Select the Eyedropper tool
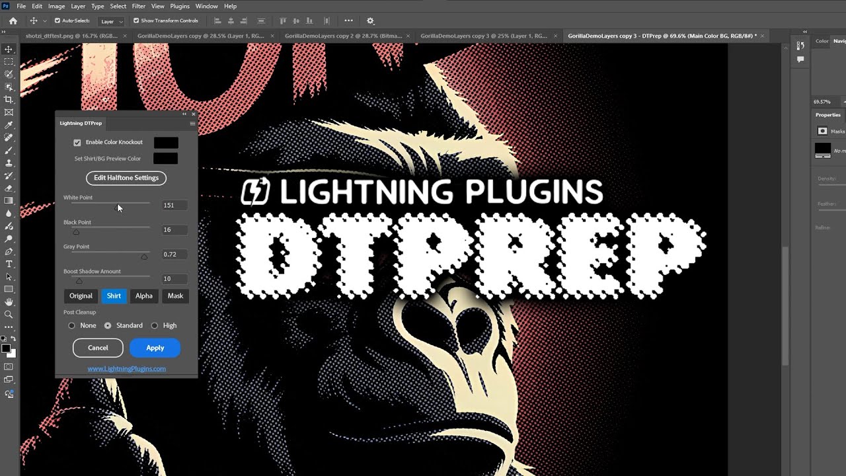Image resolution: width=846 pixels, height=476 pixels. tap(9, 125)
